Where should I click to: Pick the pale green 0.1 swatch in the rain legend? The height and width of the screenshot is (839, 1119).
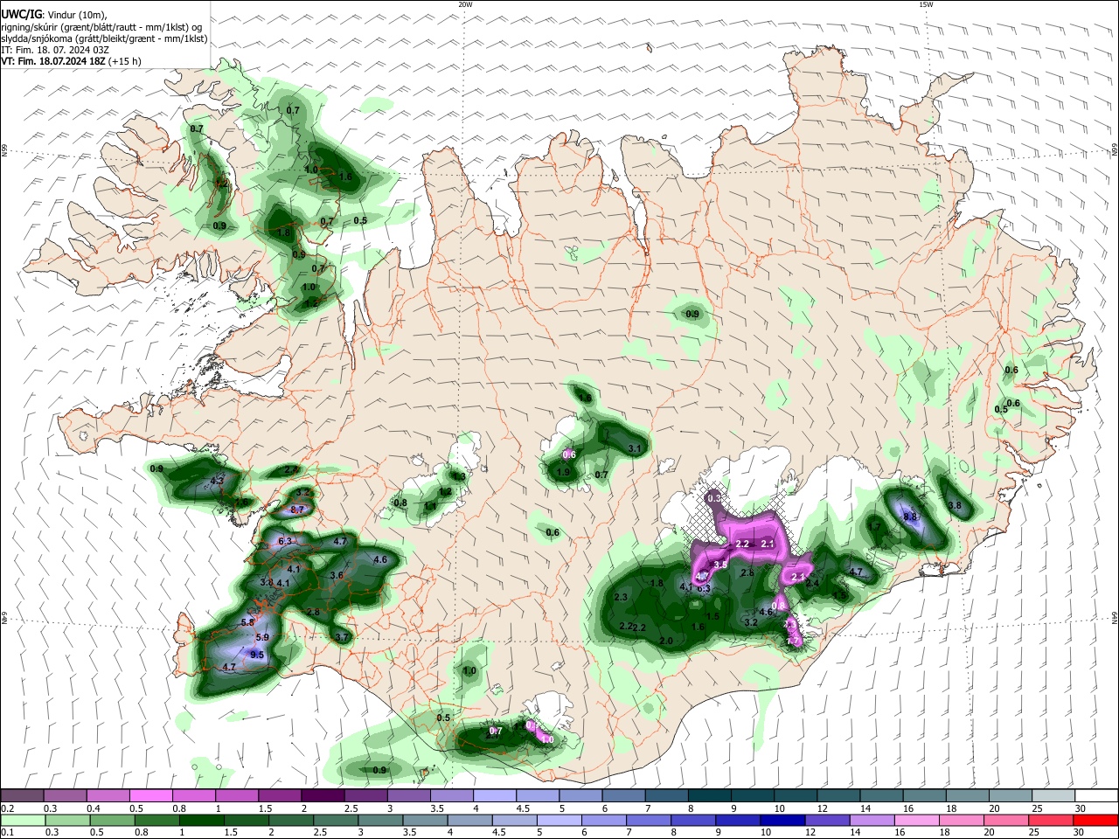coord(24,820)
